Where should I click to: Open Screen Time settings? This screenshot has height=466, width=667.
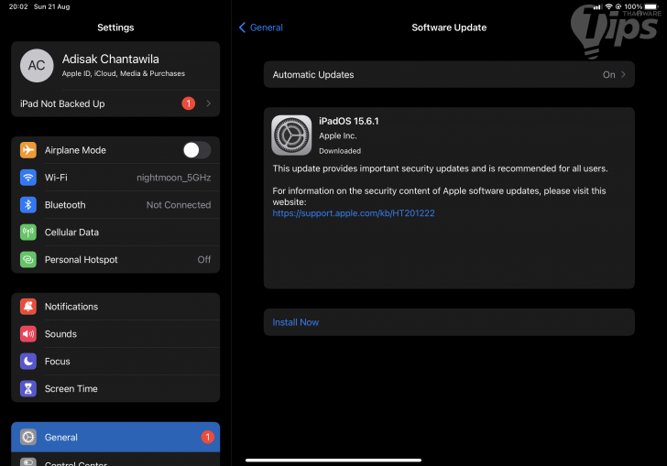[115, 388]
